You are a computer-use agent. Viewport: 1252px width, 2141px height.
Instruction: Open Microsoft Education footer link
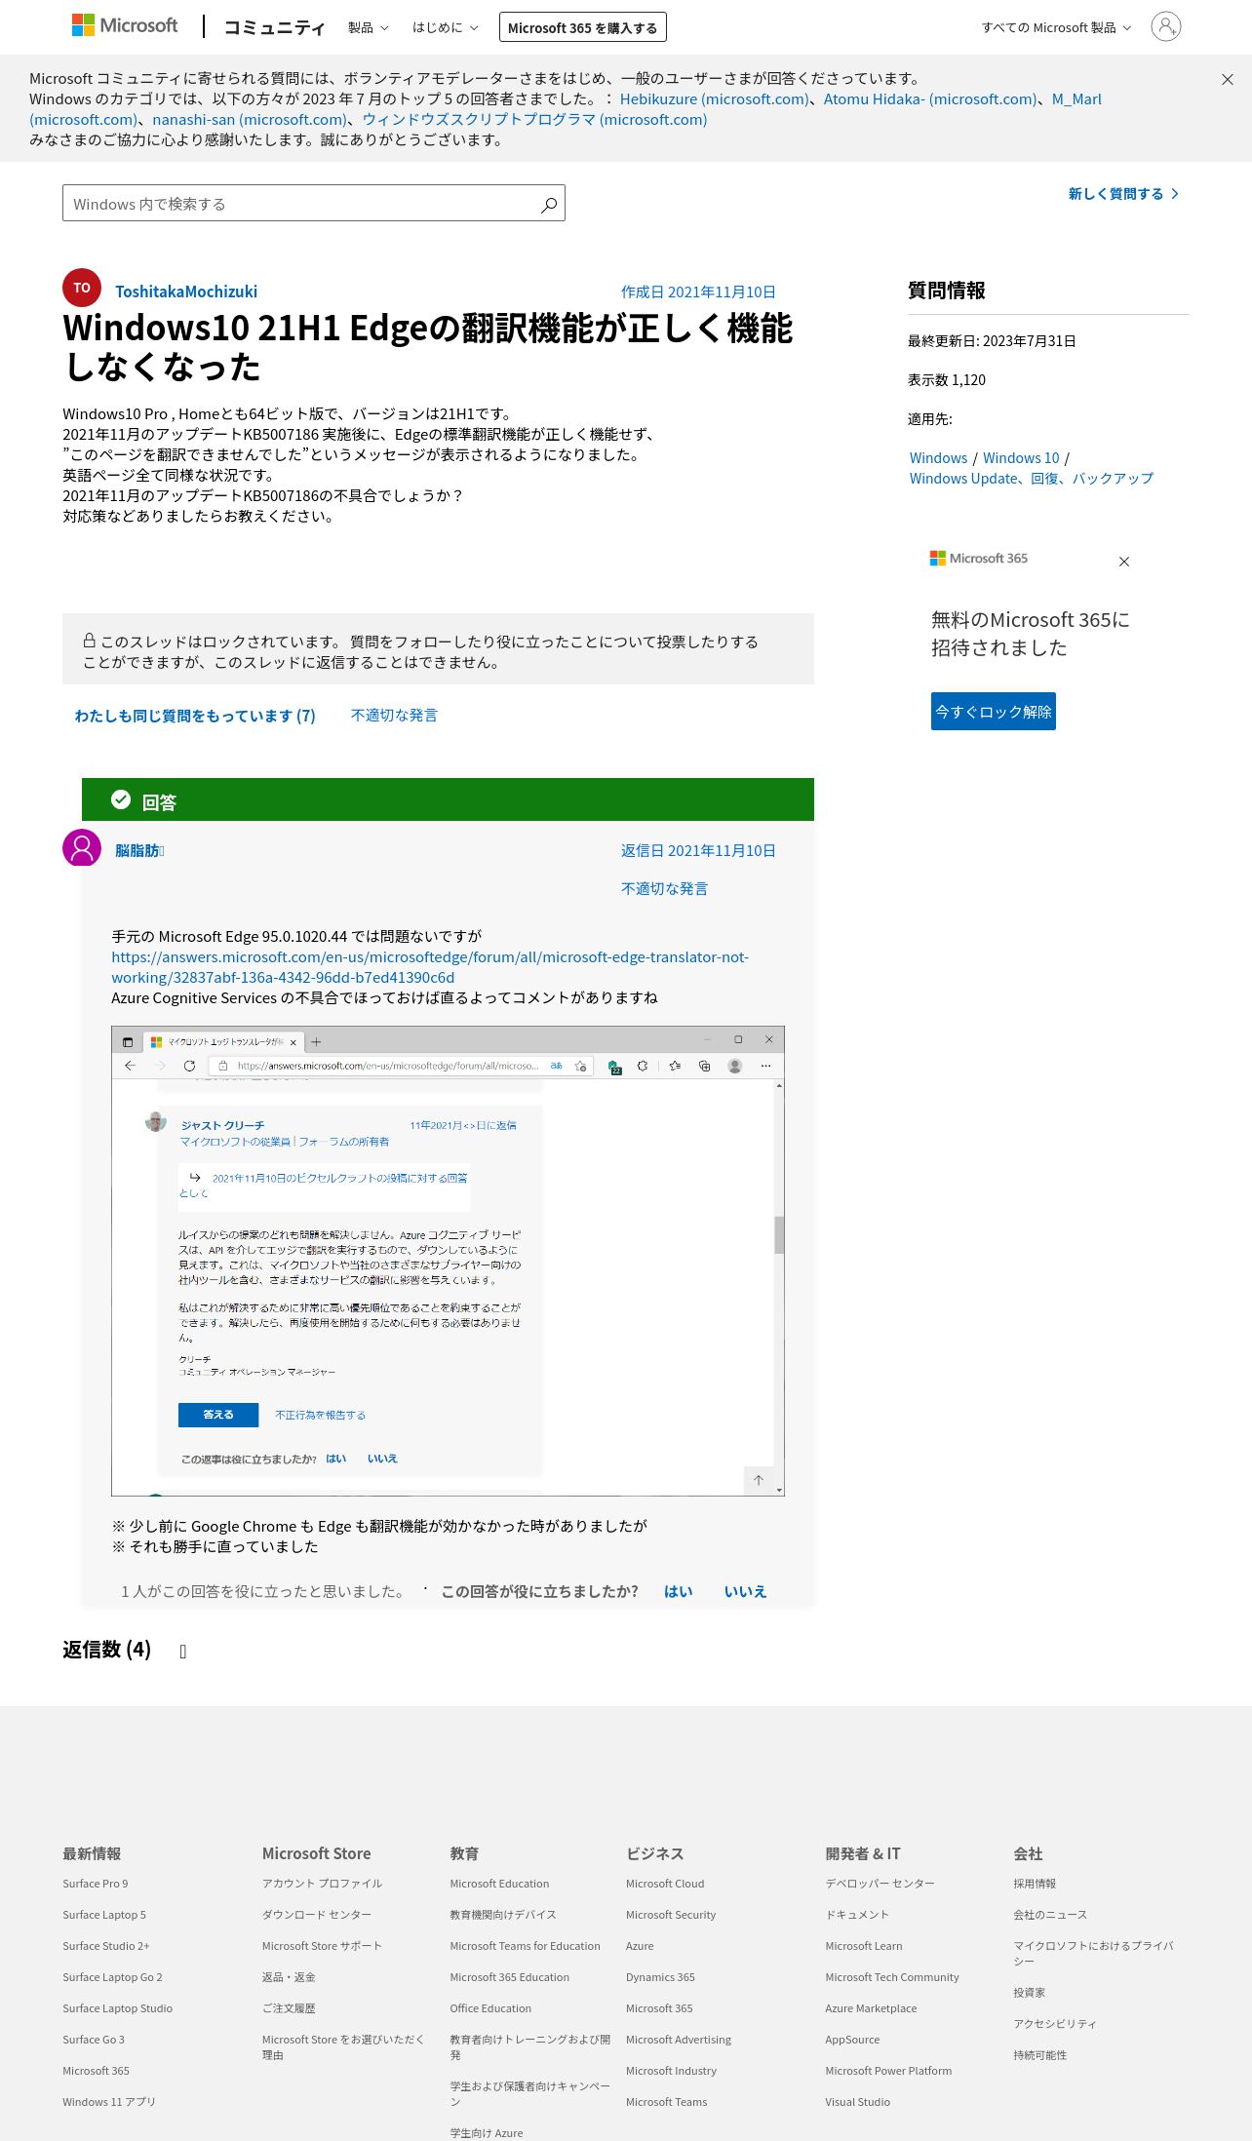tap(499, 1884)
